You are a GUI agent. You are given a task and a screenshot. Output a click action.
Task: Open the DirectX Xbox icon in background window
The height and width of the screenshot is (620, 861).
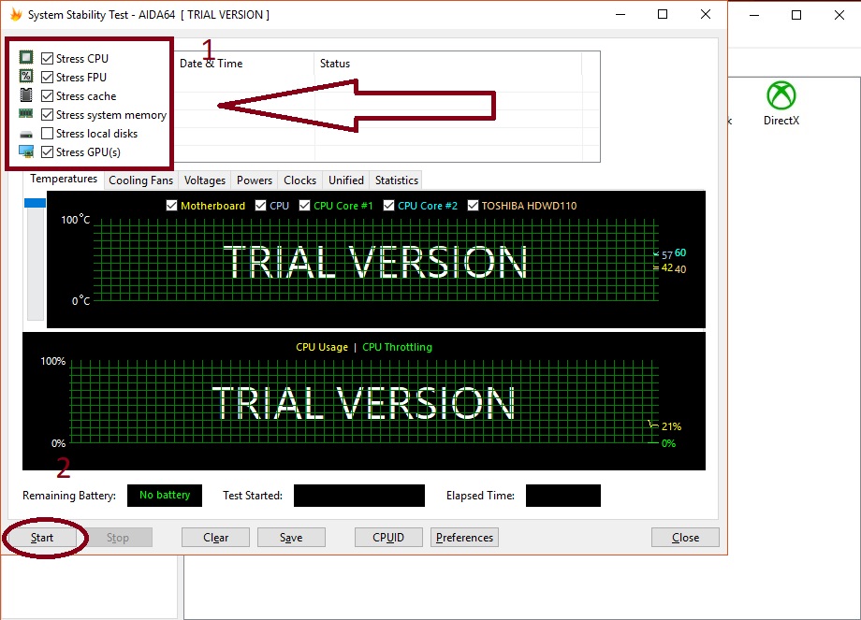pyautogui.click(x=781, y=95)
